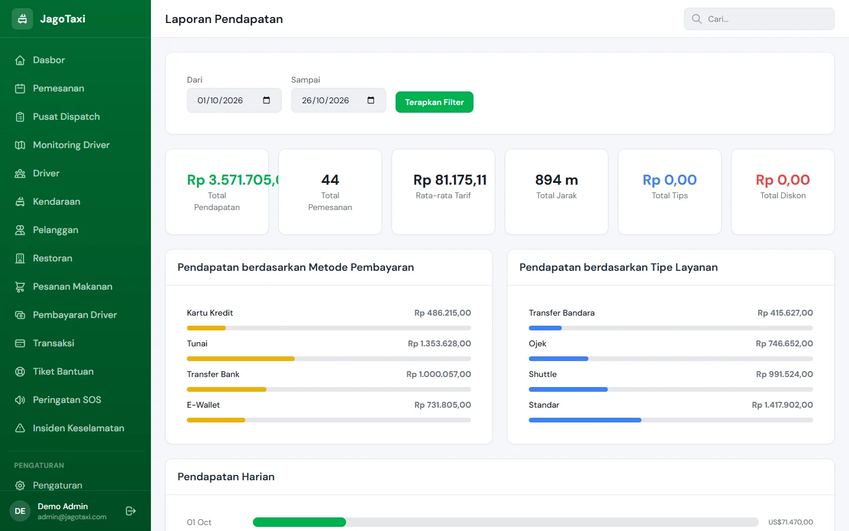This screenshot has height=531, width=849.
Task: Select the Pelanggan users icon
Action: (20, 230)
